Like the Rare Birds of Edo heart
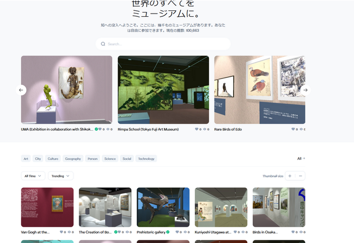The image size is (354, 243). pos(293,129)
